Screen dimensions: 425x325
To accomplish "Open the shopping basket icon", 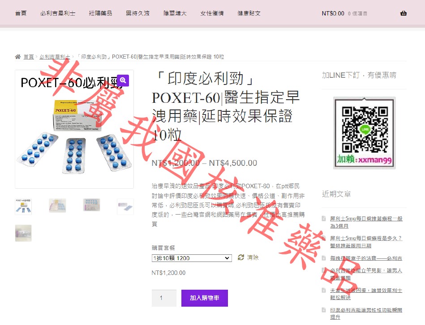I will pyautogui.click(x=404, y=13).
